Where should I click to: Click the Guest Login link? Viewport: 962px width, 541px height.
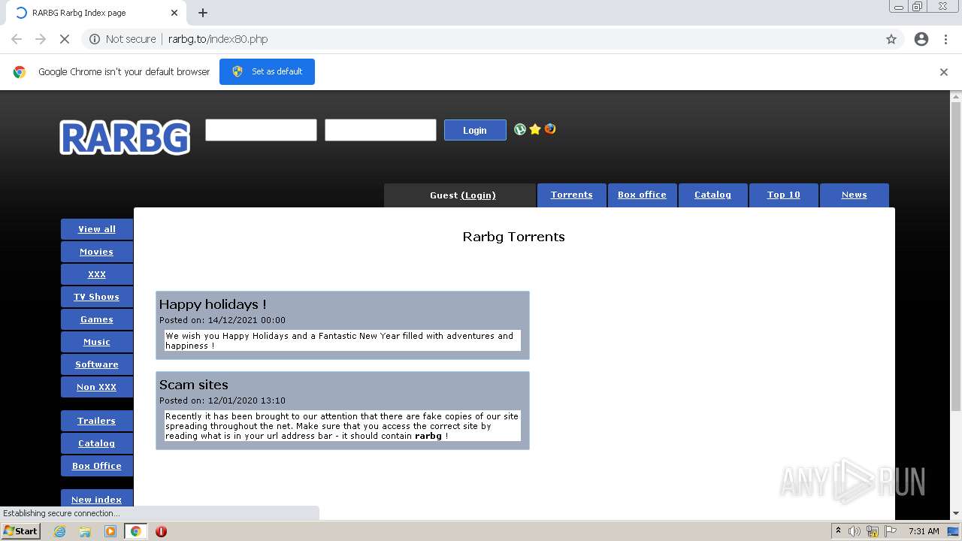click(478, 195)
